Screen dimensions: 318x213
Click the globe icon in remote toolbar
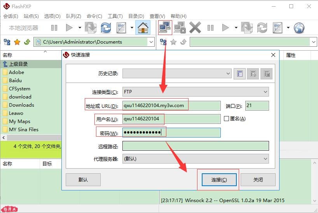(x=299, y=28)
